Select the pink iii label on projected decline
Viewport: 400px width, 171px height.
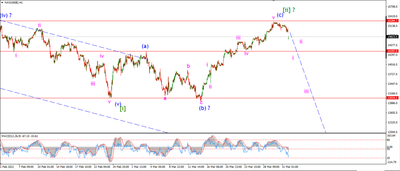(306, 91)
